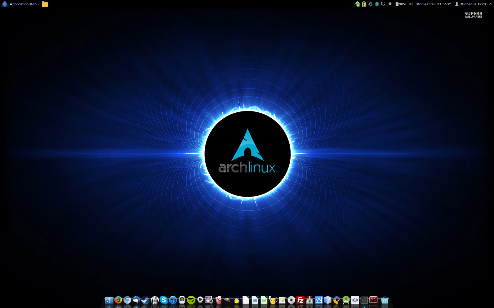Open Popcorn Time from the dock
This screenshot has width=494, height=308.
coord(218,300)
